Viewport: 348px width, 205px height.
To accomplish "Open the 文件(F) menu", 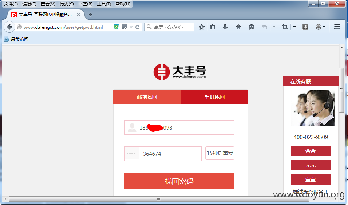I will [x=11, y=4].
